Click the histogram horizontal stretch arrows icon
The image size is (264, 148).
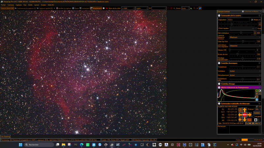(x=260, y=91)
